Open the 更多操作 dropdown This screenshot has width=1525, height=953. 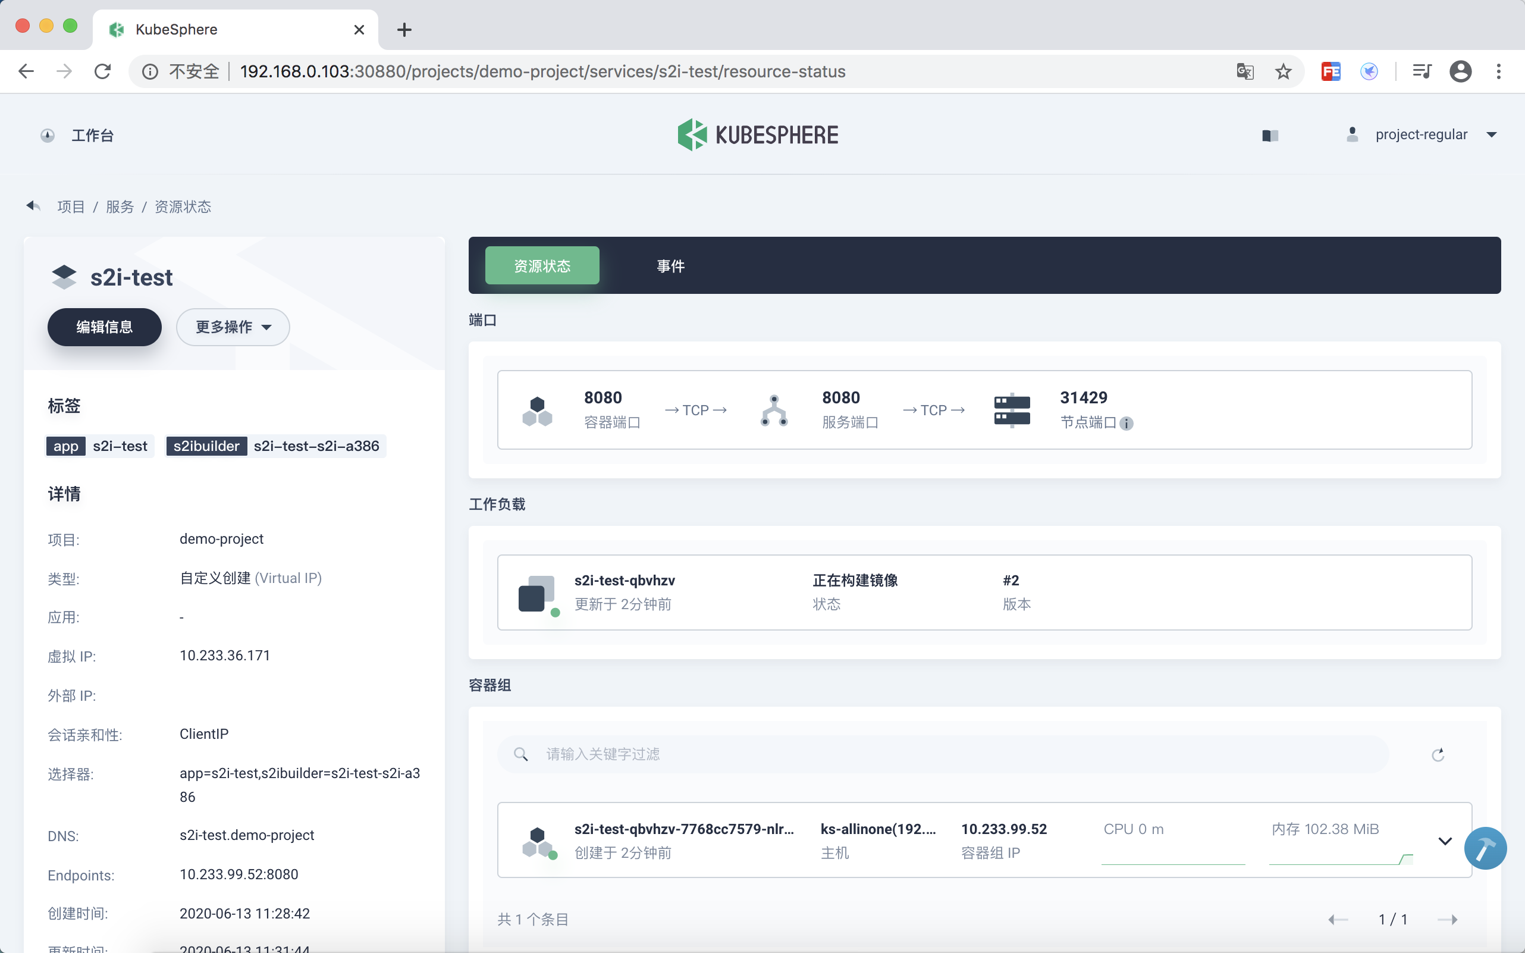[x=233, y=327]
